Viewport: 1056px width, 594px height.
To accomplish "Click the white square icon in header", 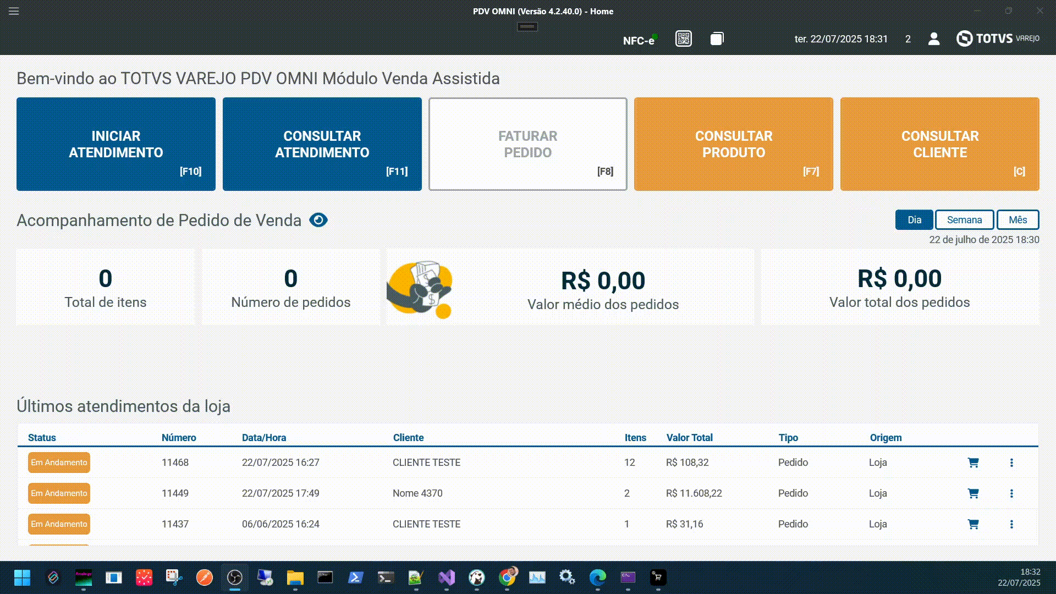I will coord(716,38).
